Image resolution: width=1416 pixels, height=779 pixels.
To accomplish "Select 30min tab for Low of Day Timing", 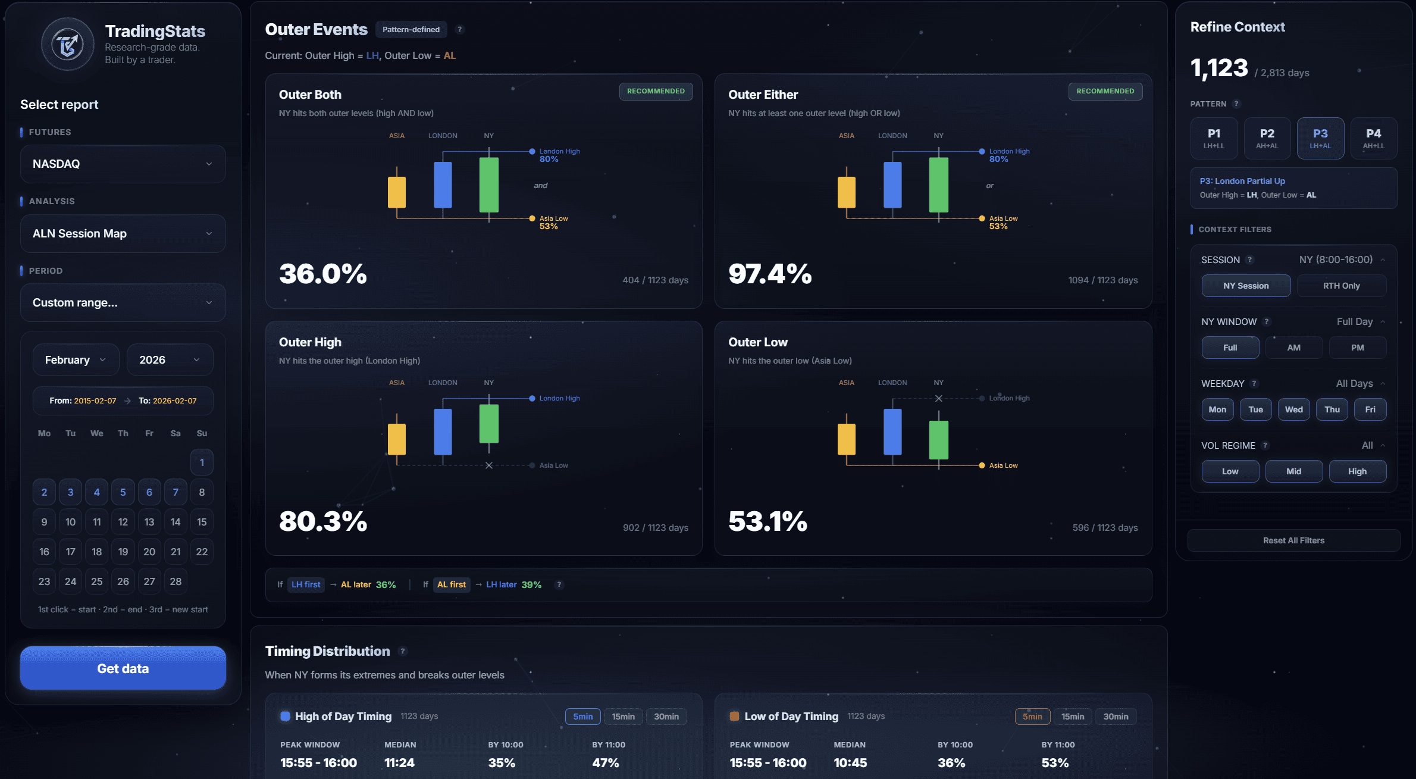I will coord(1116,716).
